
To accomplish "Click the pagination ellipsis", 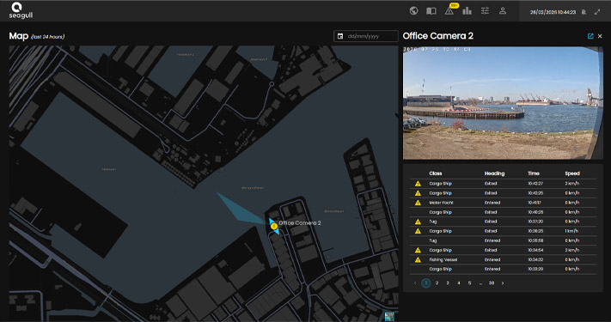I will tap(480, 283).
